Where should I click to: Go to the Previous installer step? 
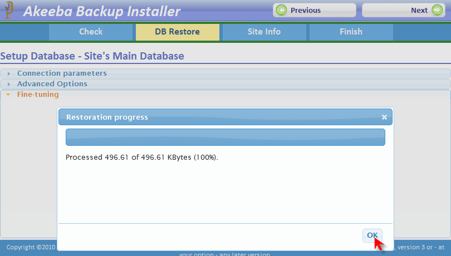[315, 11]
